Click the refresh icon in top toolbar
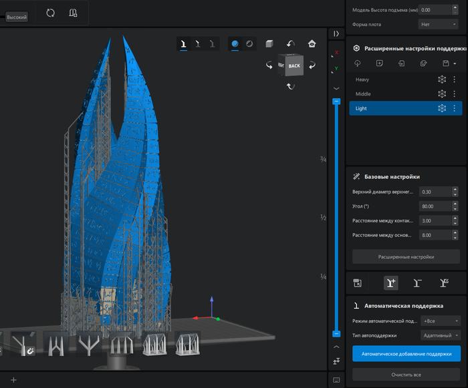 50,13
